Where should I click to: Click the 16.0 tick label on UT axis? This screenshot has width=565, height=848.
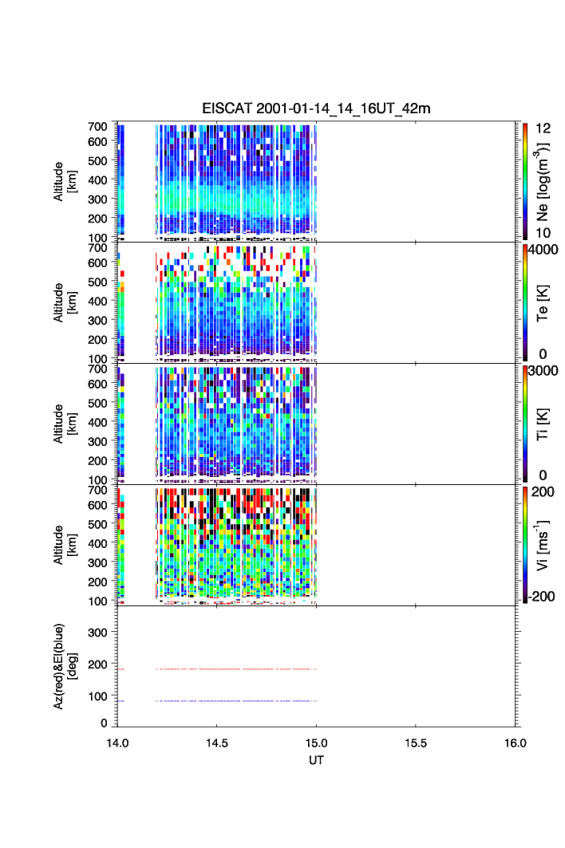pos(515,743)
